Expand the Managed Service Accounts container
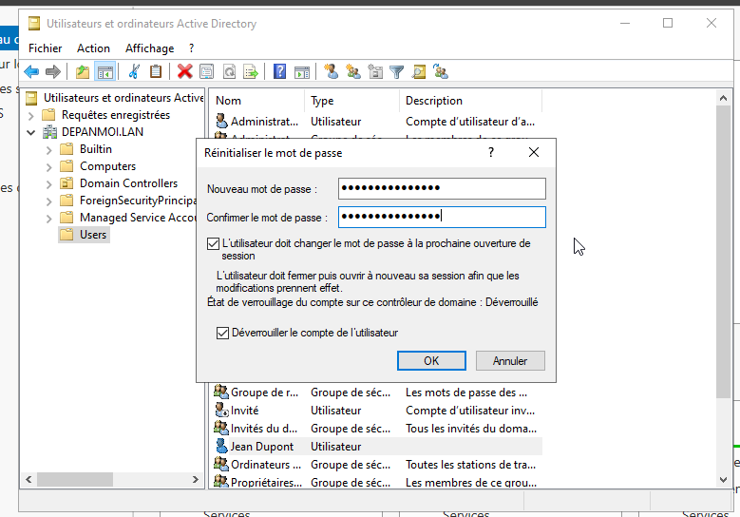Screen dimensions: 740x517 pos(49,219)
